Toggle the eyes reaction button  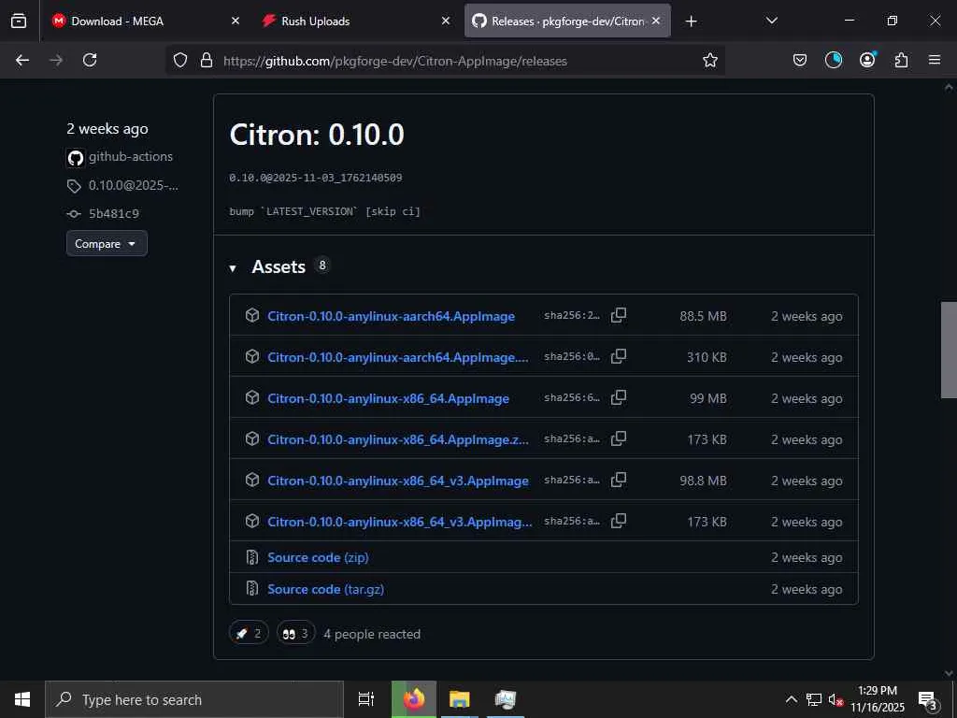(296, 633)
